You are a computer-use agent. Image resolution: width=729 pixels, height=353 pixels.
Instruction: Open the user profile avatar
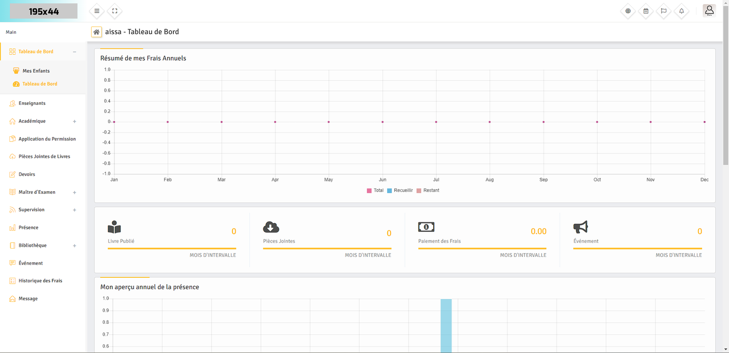pyautogui.click(x=709, y=10)
